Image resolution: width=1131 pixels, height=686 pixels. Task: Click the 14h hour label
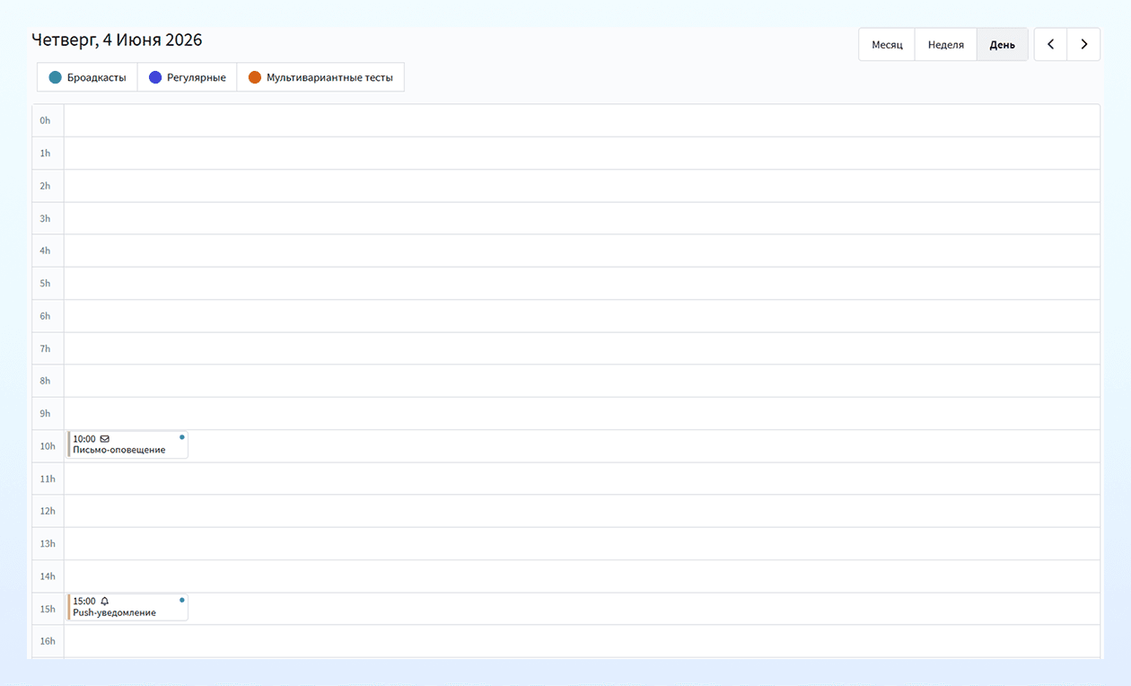tap(48, 576)
